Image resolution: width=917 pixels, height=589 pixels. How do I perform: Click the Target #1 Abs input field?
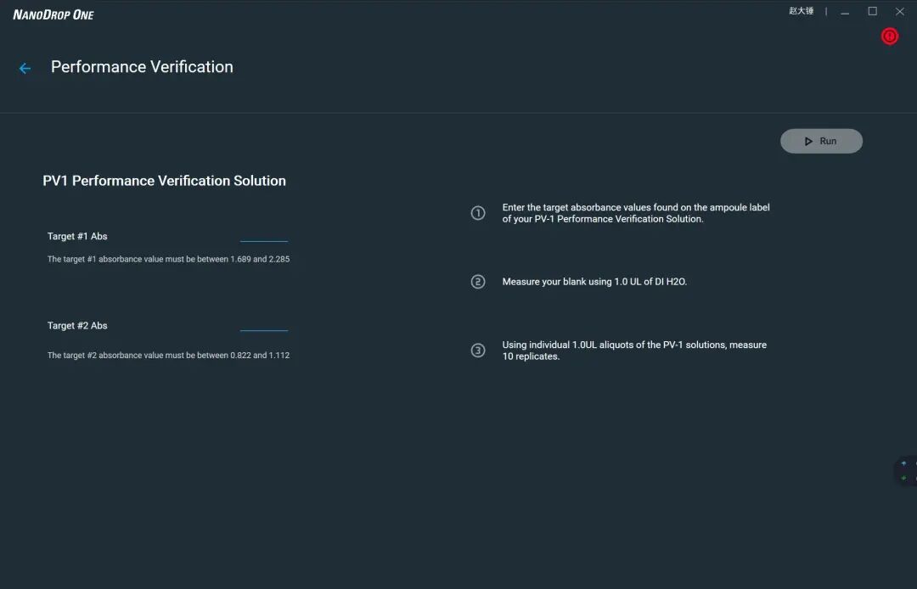[x=264, y=235]
